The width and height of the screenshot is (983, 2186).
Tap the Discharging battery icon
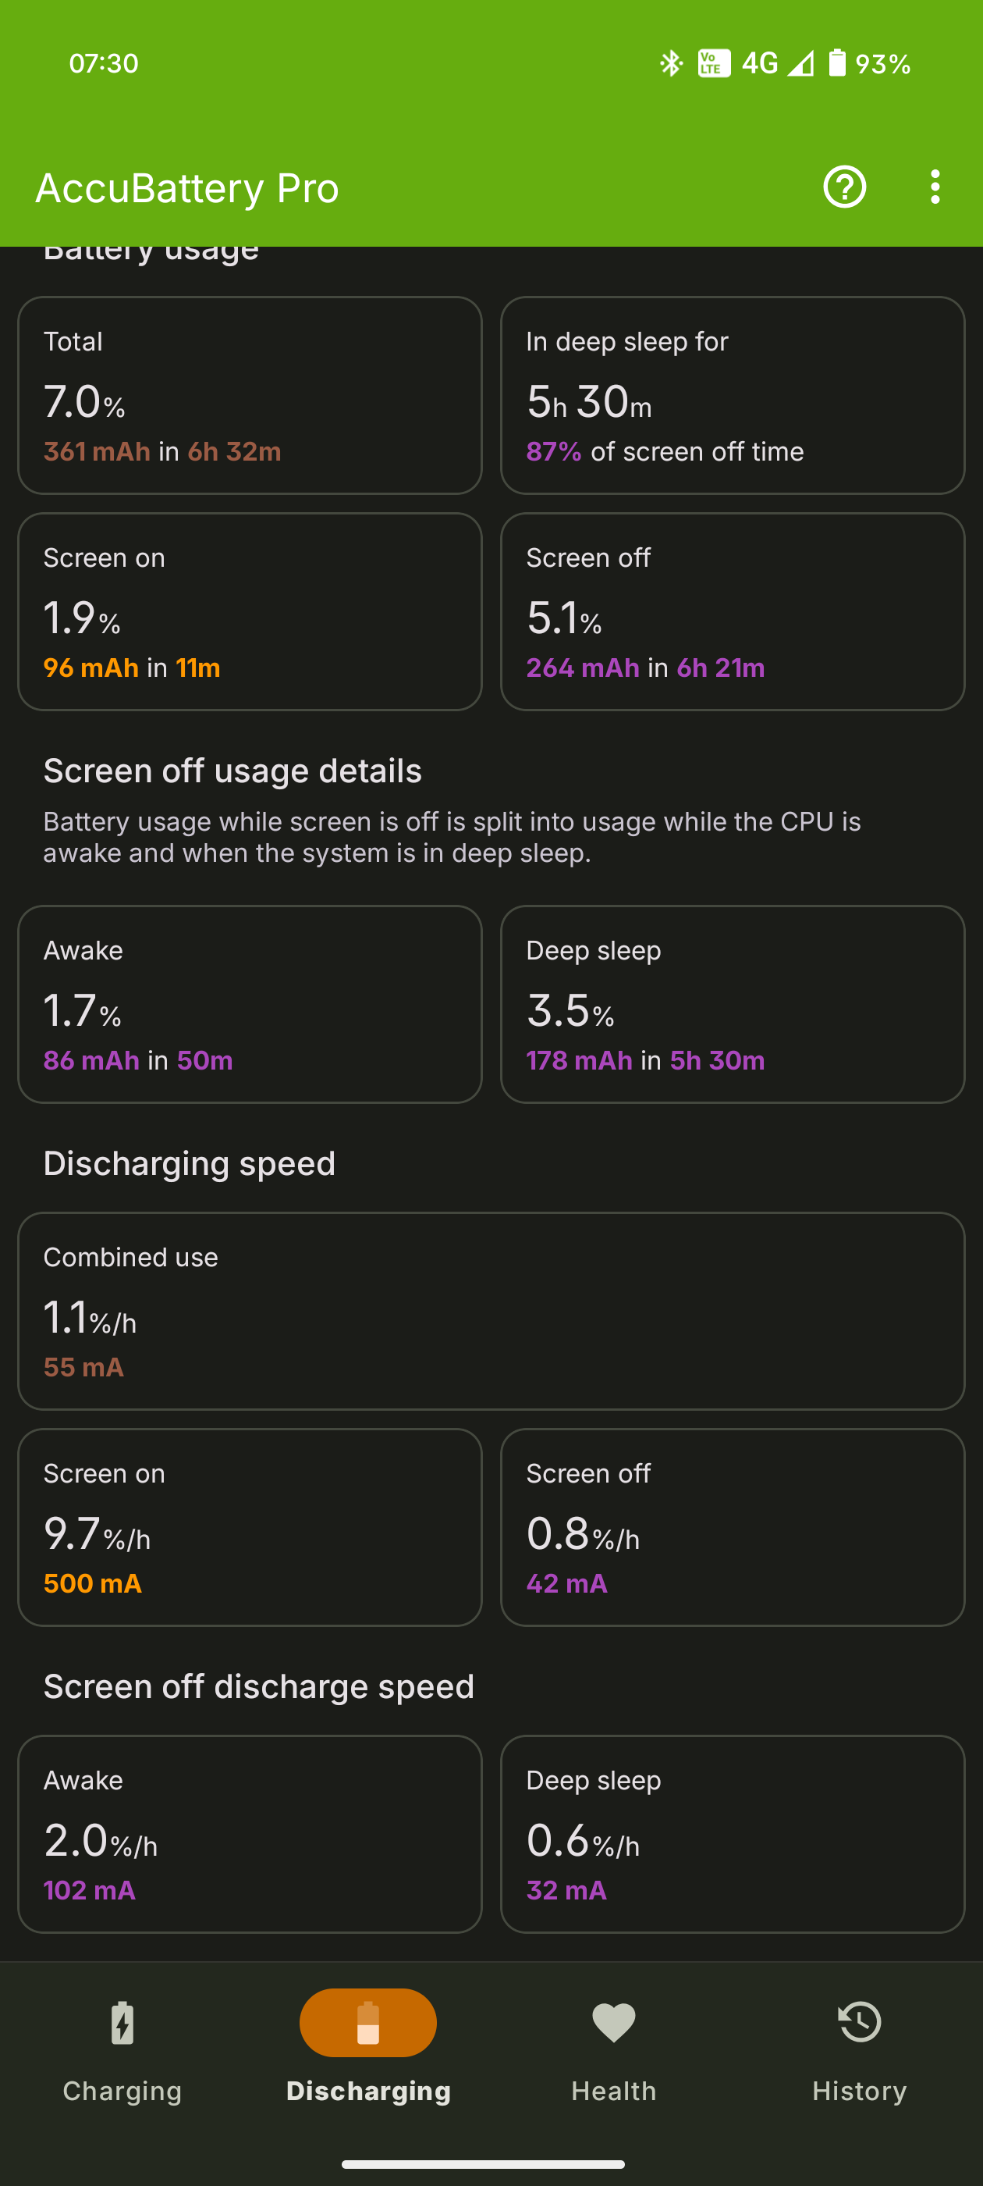(x=368, y=2023)
